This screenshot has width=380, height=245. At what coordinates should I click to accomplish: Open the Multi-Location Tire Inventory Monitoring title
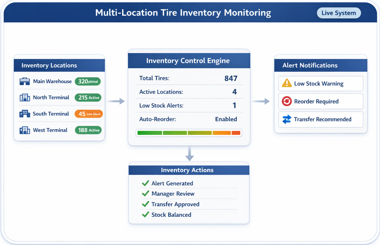[183, 12]
